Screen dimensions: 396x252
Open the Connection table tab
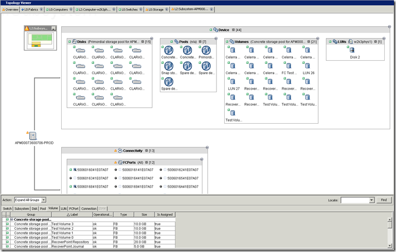pos(89,209)
